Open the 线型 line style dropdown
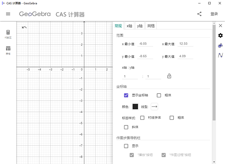Viewport: 225px width, 164px height. (x=154, y=106)
